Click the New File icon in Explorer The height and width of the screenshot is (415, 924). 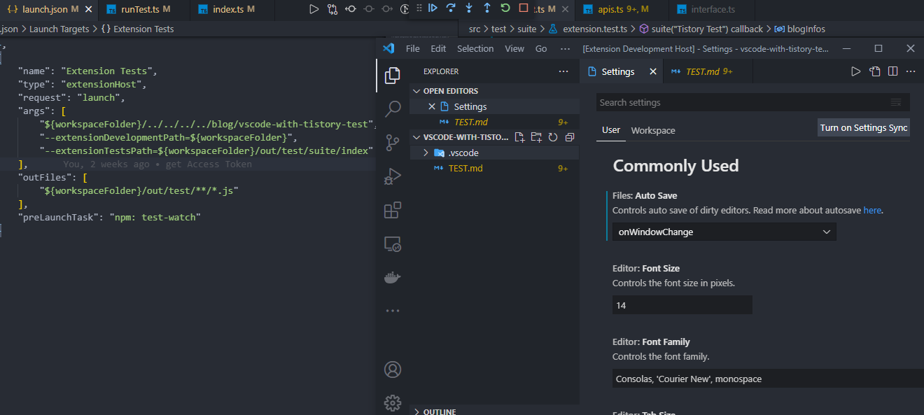(x=520, y=136)
